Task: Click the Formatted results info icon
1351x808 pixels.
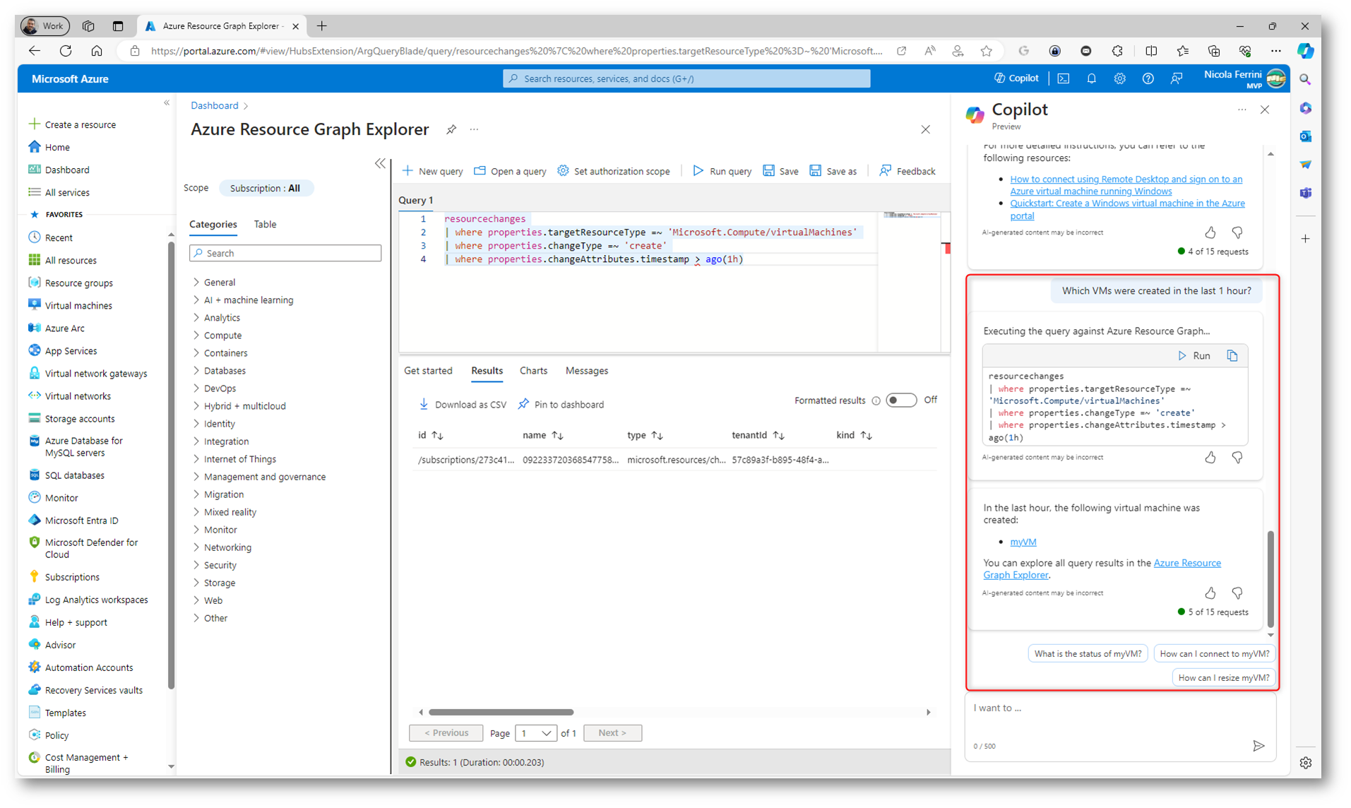Action: click(876, 400)
